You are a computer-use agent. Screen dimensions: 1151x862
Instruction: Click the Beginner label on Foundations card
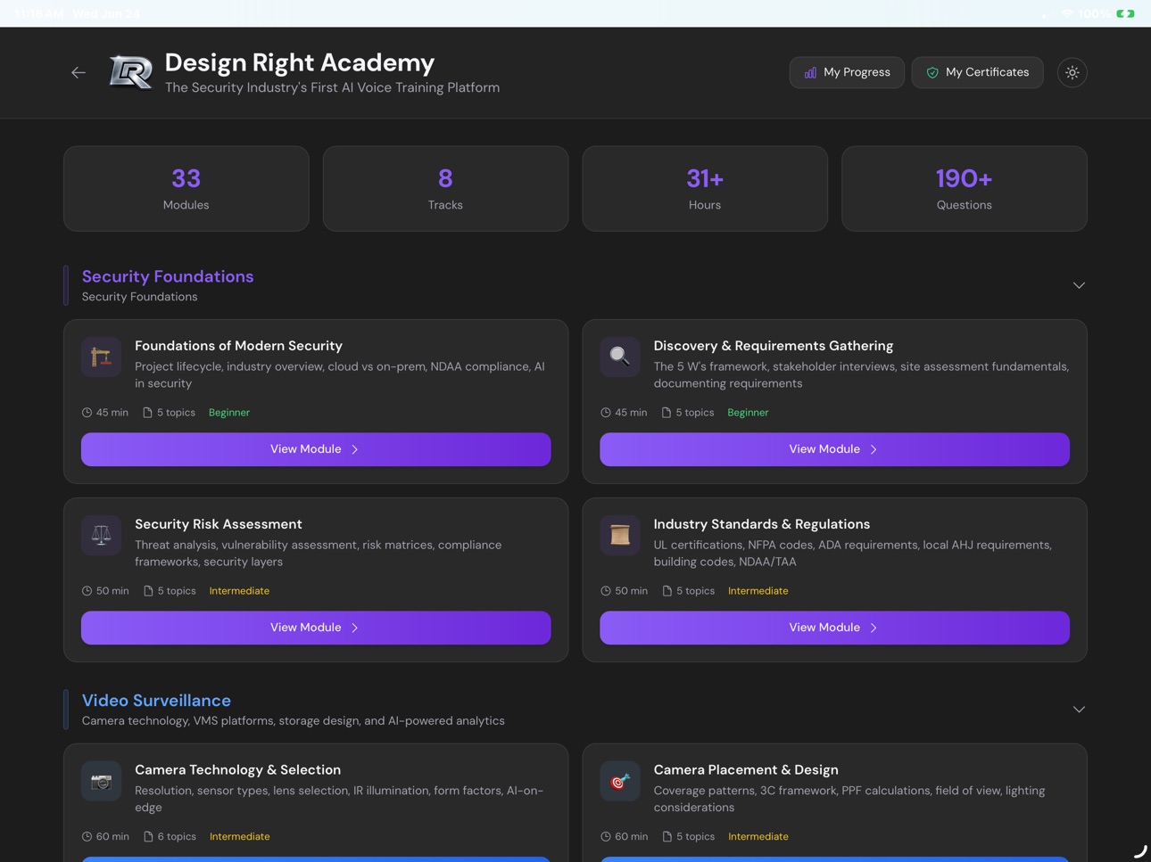[x=229, y=413]
